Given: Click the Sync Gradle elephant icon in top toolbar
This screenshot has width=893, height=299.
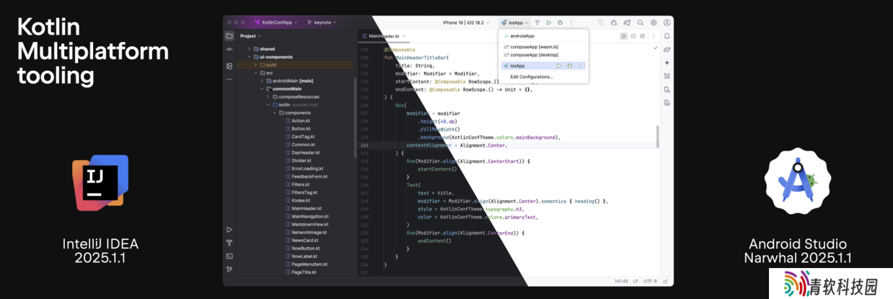Looking at the screenshot, I should pos(627,23).
